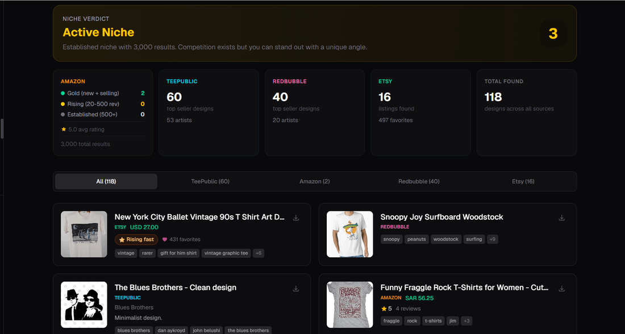Click the 53 artists text
Viewport: 625px width, 334px height.
(180, 120)
